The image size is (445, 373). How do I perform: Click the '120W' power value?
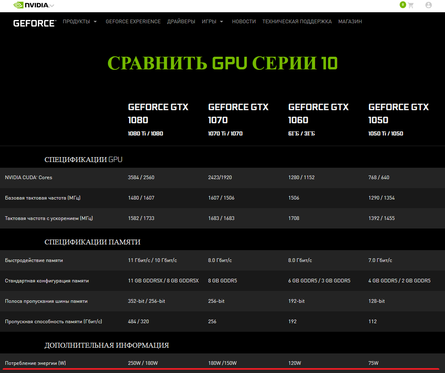click(x=295, y=363)
